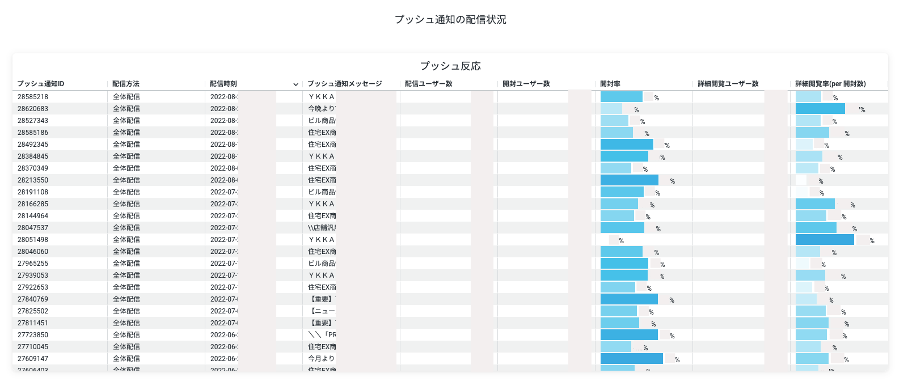Click the ID cell 28620683
Image resolution: width=908 pixels, height=386 pixels.
click(33, 109)
